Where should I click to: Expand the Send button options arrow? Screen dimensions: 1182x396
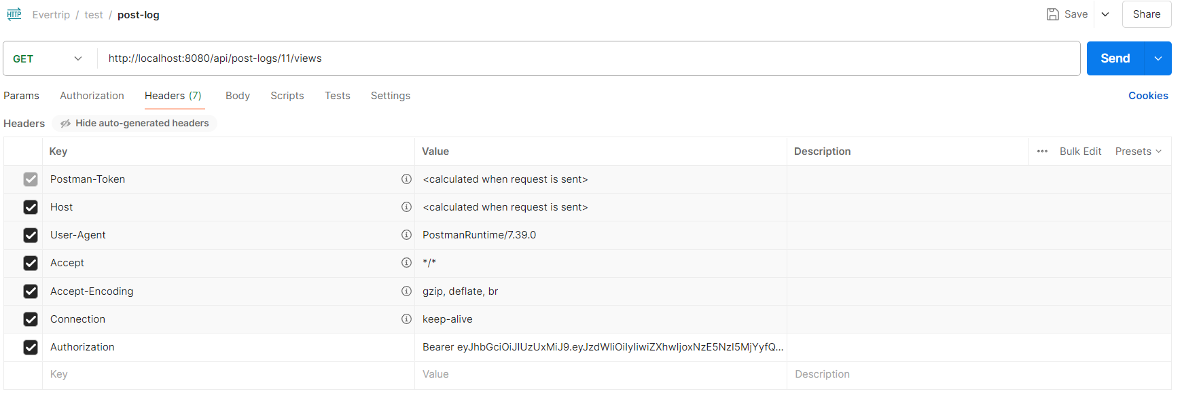click(1158, 58)
